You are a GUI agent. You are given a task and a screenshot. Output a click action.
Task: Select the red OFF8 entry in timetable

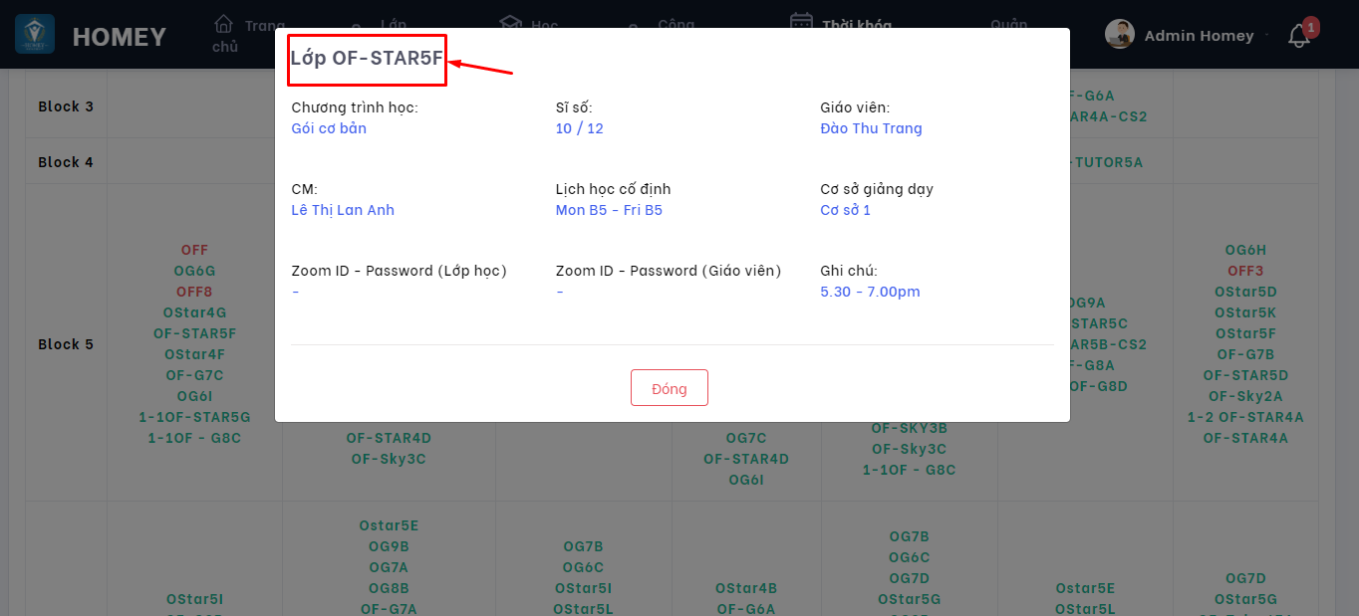click(194, 292)
